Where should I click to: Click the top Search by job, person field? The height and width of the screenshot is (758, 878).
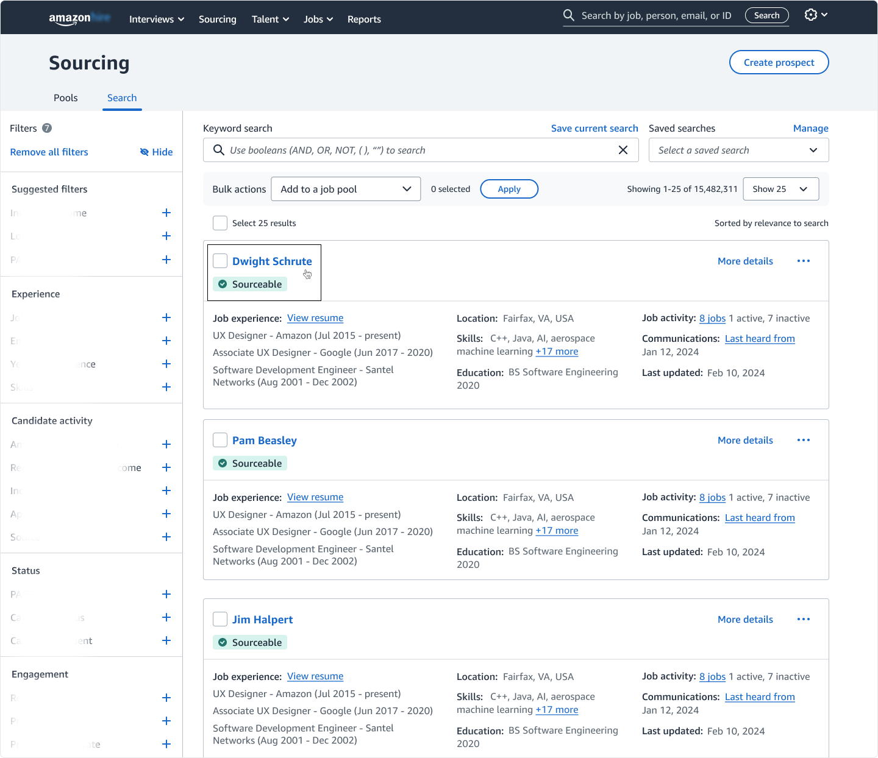(656, 15)
